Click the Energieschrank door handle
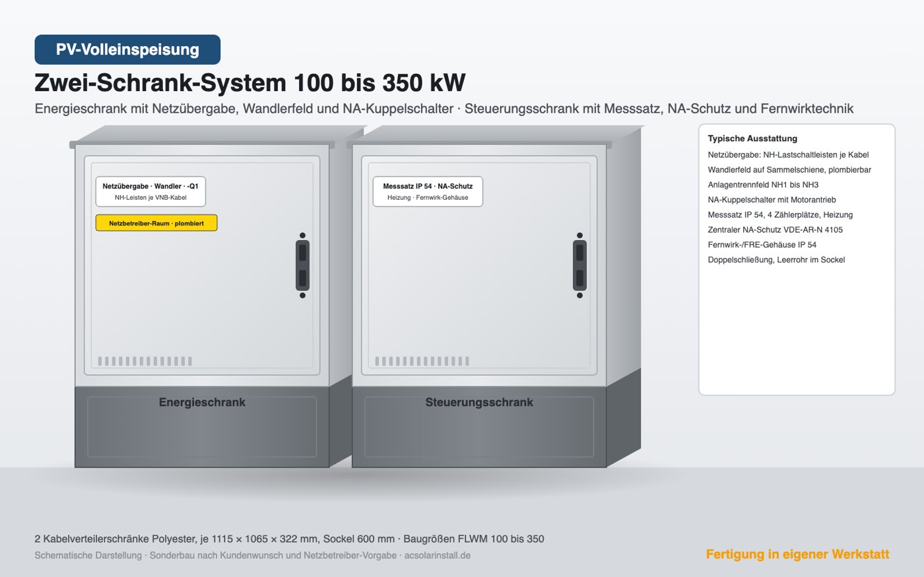Screen dimensions: 924x577 (302, 266)
